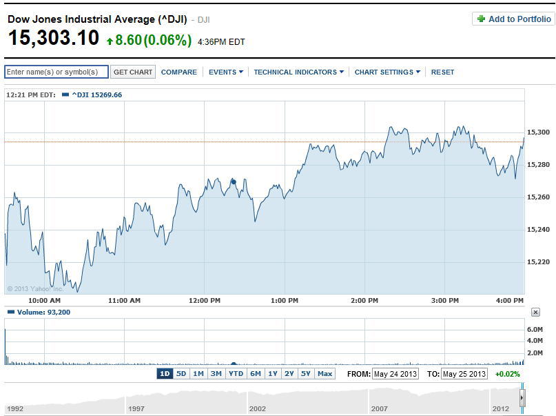
Task: Click the FROM date field
Action: pos(395,374)
